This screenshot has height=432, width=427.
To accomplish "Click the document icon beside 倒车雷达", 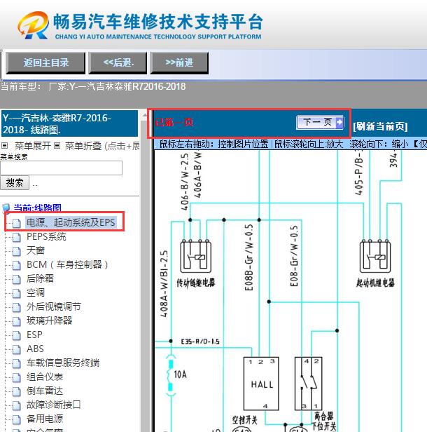I will [x=17, y=392].
